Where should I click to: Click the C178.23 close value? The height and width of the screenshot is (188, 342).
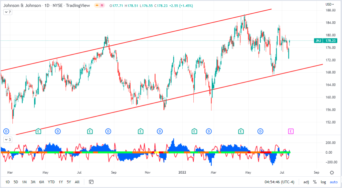(161, 6)
